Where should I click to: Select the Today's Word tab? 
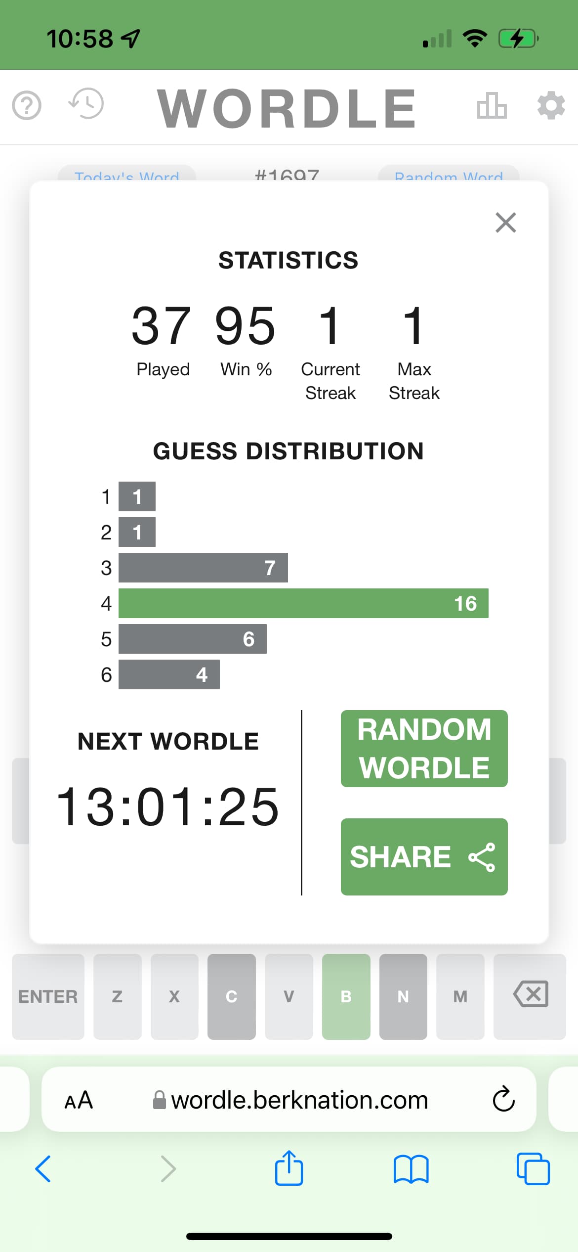127,174
